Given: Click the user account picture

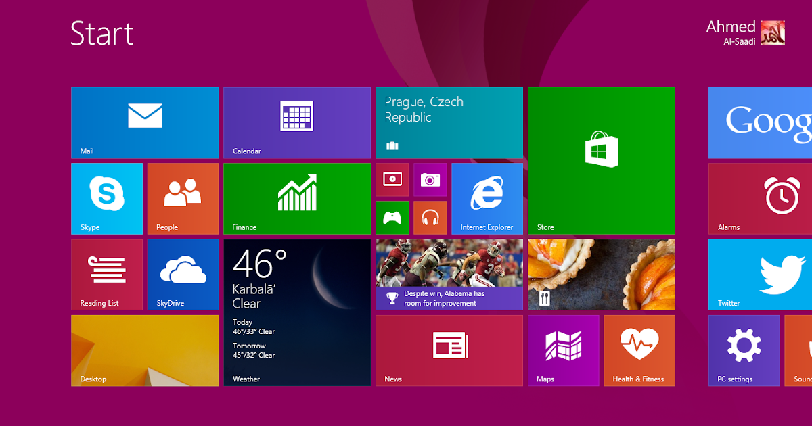Looking at the screenshot, I should pyautogui.click(x=773, y=32).
